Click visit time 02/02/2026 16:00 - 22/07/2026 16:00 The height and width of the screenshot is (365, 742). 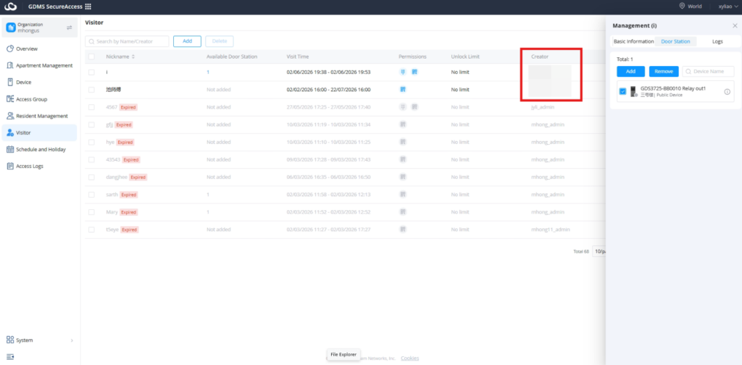click(328, 89)
